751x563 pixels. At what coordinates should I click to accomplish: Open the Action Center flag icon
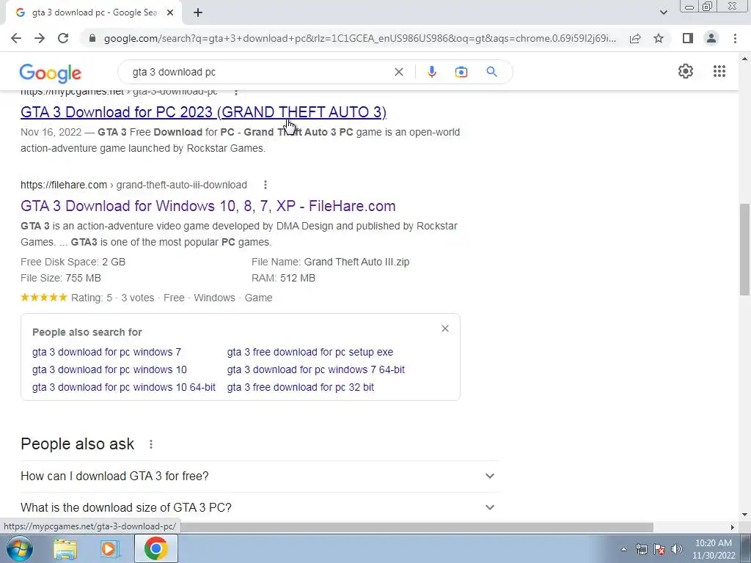(x=659, y=549)
